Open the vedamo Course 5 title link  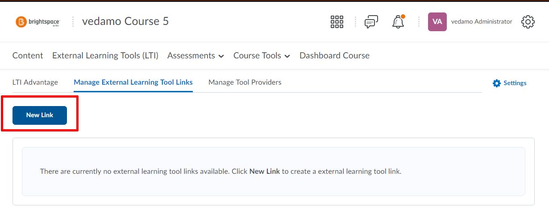125,21
